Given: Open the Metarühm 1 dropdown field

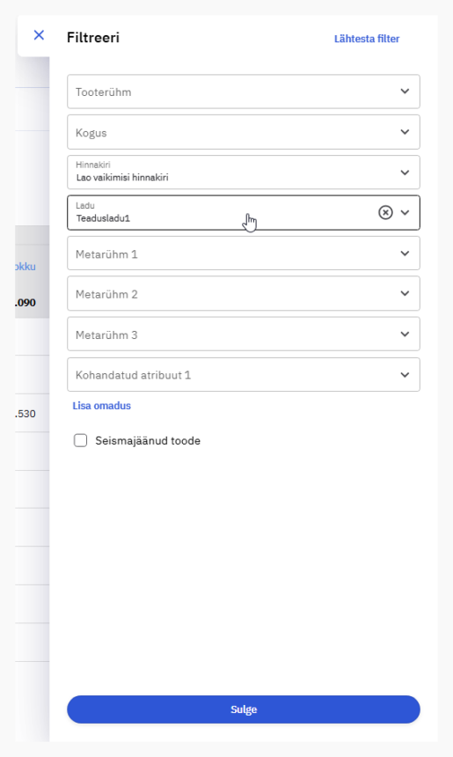Looking at the screenshot, I should pos(244,254).
